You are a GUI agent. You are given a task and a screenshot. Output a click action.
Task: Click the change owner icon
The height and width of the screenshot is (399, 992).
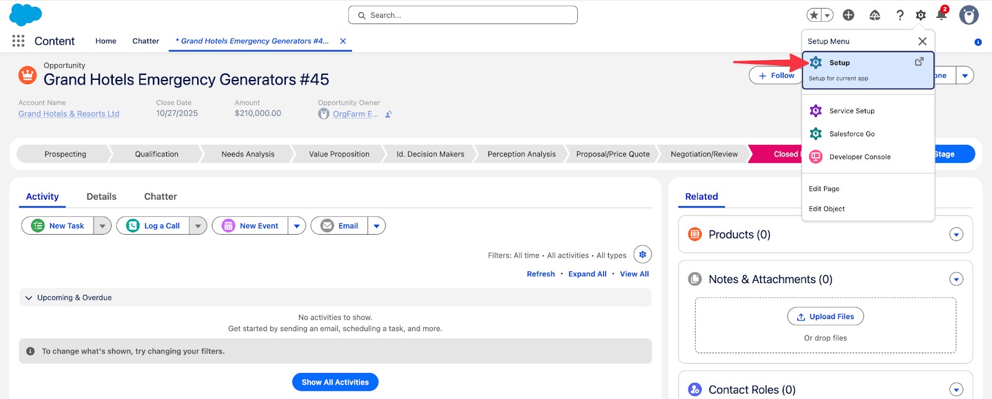pos(389,114)
